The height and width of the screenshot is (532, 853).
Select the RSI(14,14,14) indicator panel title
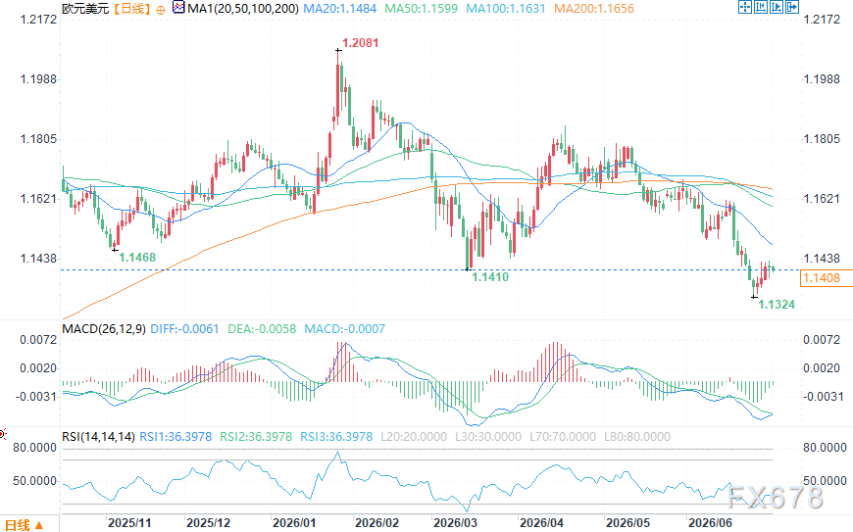click(x=98, y=436)
